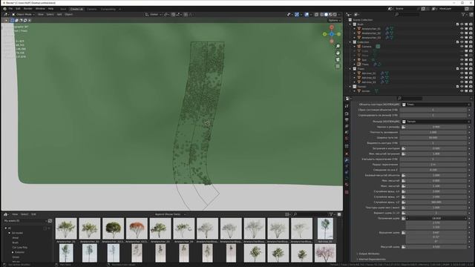
Task: Open the Render properties tab icon
Action: (x=347, y=113)
